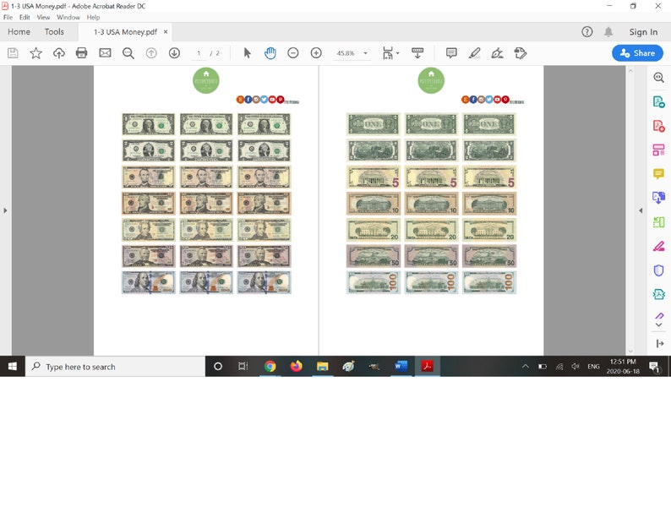Go to the previous page arrow
Screen dimensions: 671x518
(x=151, y=53)
